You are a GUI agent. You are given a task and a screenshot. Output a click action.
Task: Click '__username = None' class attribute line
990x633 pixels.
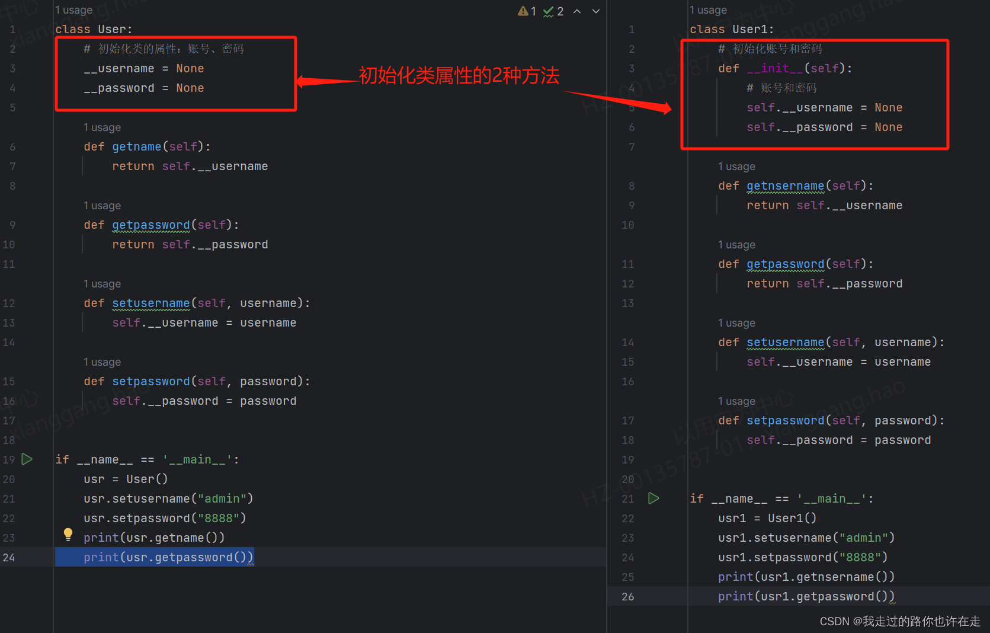coord(144,69)
